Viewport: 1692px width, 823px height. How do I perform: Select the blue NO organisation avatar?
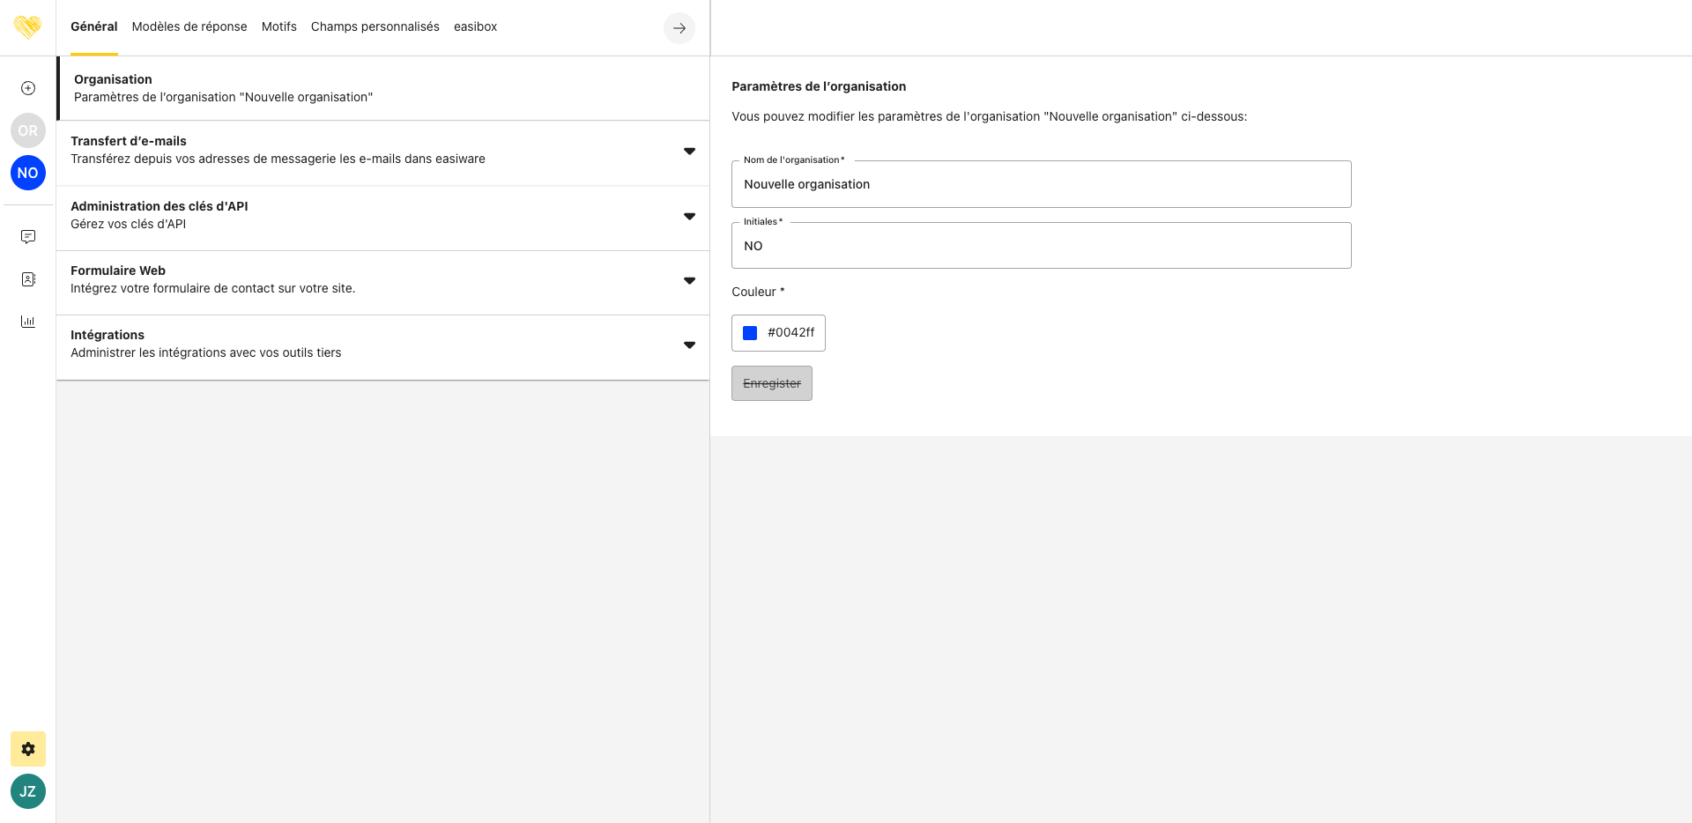[x=28, y=173]
